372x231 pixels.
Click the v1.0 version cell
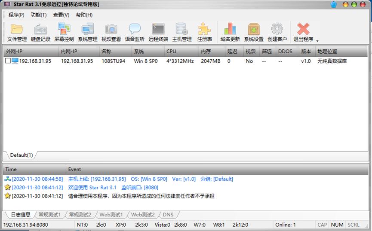[x=306, y=61]
